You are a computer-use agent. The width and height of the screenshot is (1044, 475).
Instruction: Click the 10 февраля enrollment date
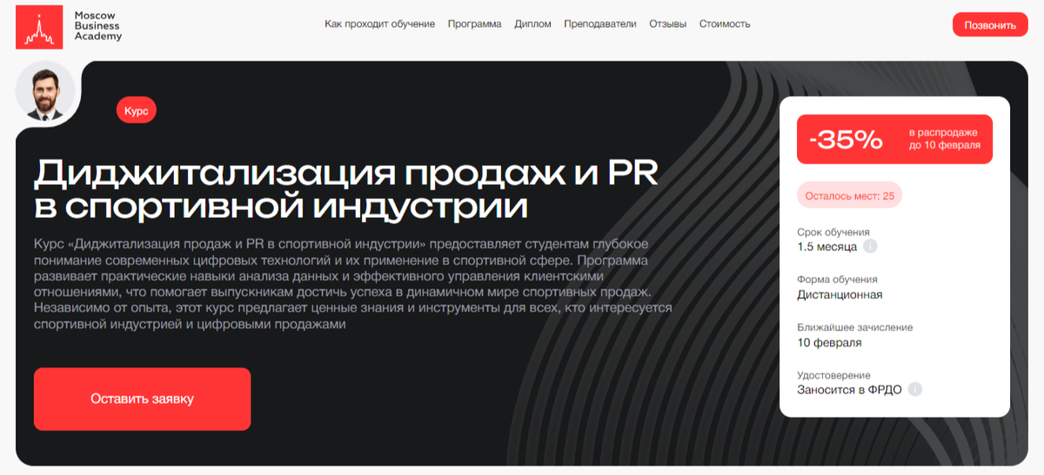tap(829, 342)
